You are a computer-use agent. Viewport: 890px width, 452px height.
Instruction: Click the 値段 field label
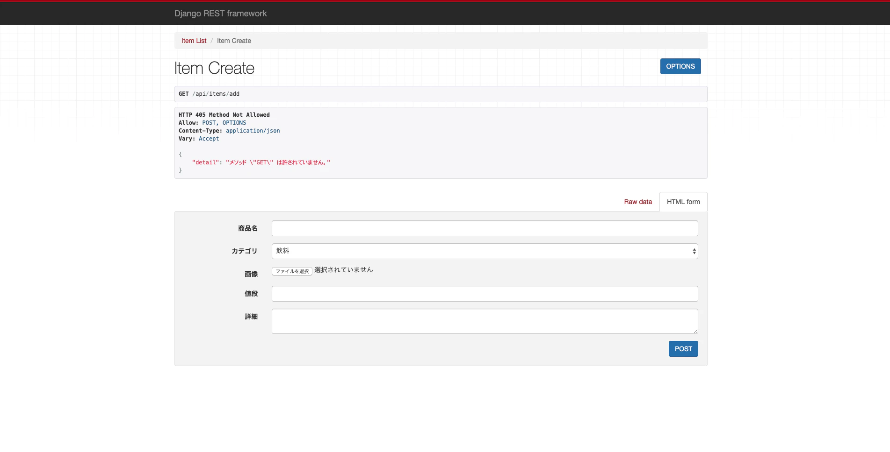click(251, 294)
